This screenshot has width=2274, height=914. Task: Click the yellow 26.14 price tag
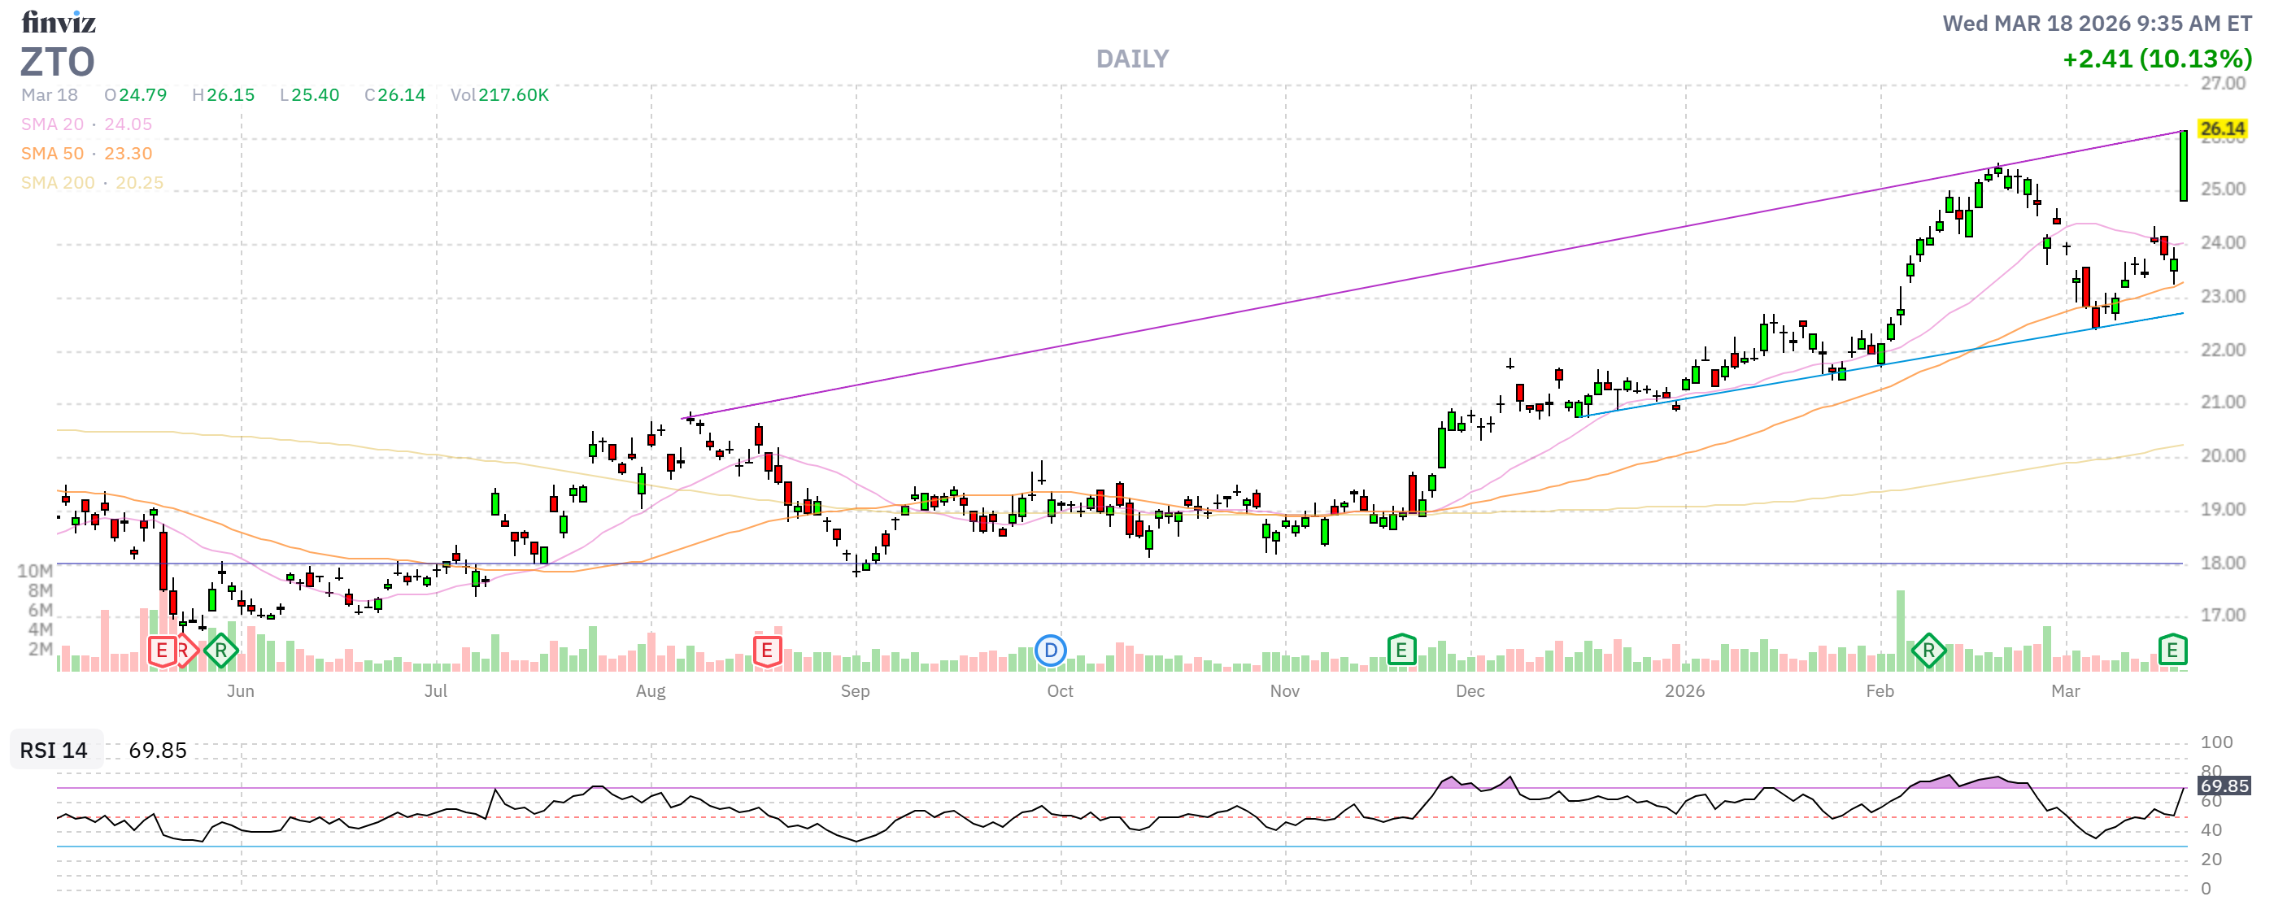[x=2221, y=128]
